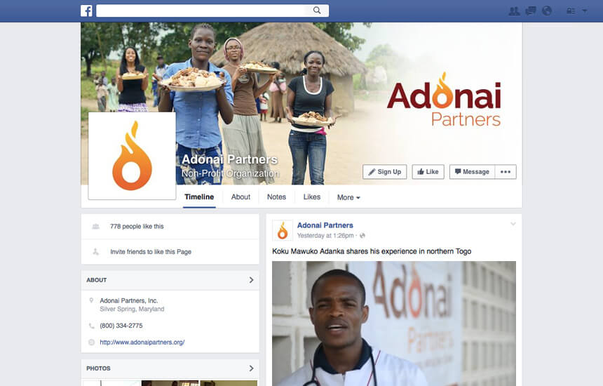Screen dimensions: 603x386
Task: Like the Adonai Partners page
Action: [428, 172]
